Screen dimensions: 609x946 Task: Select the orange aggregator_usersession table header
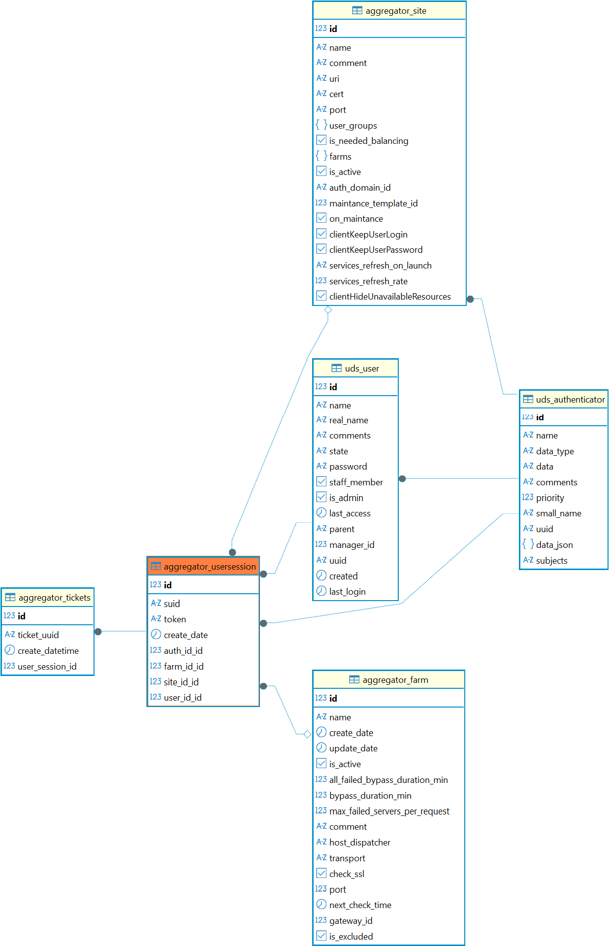(x=203, y=567)
